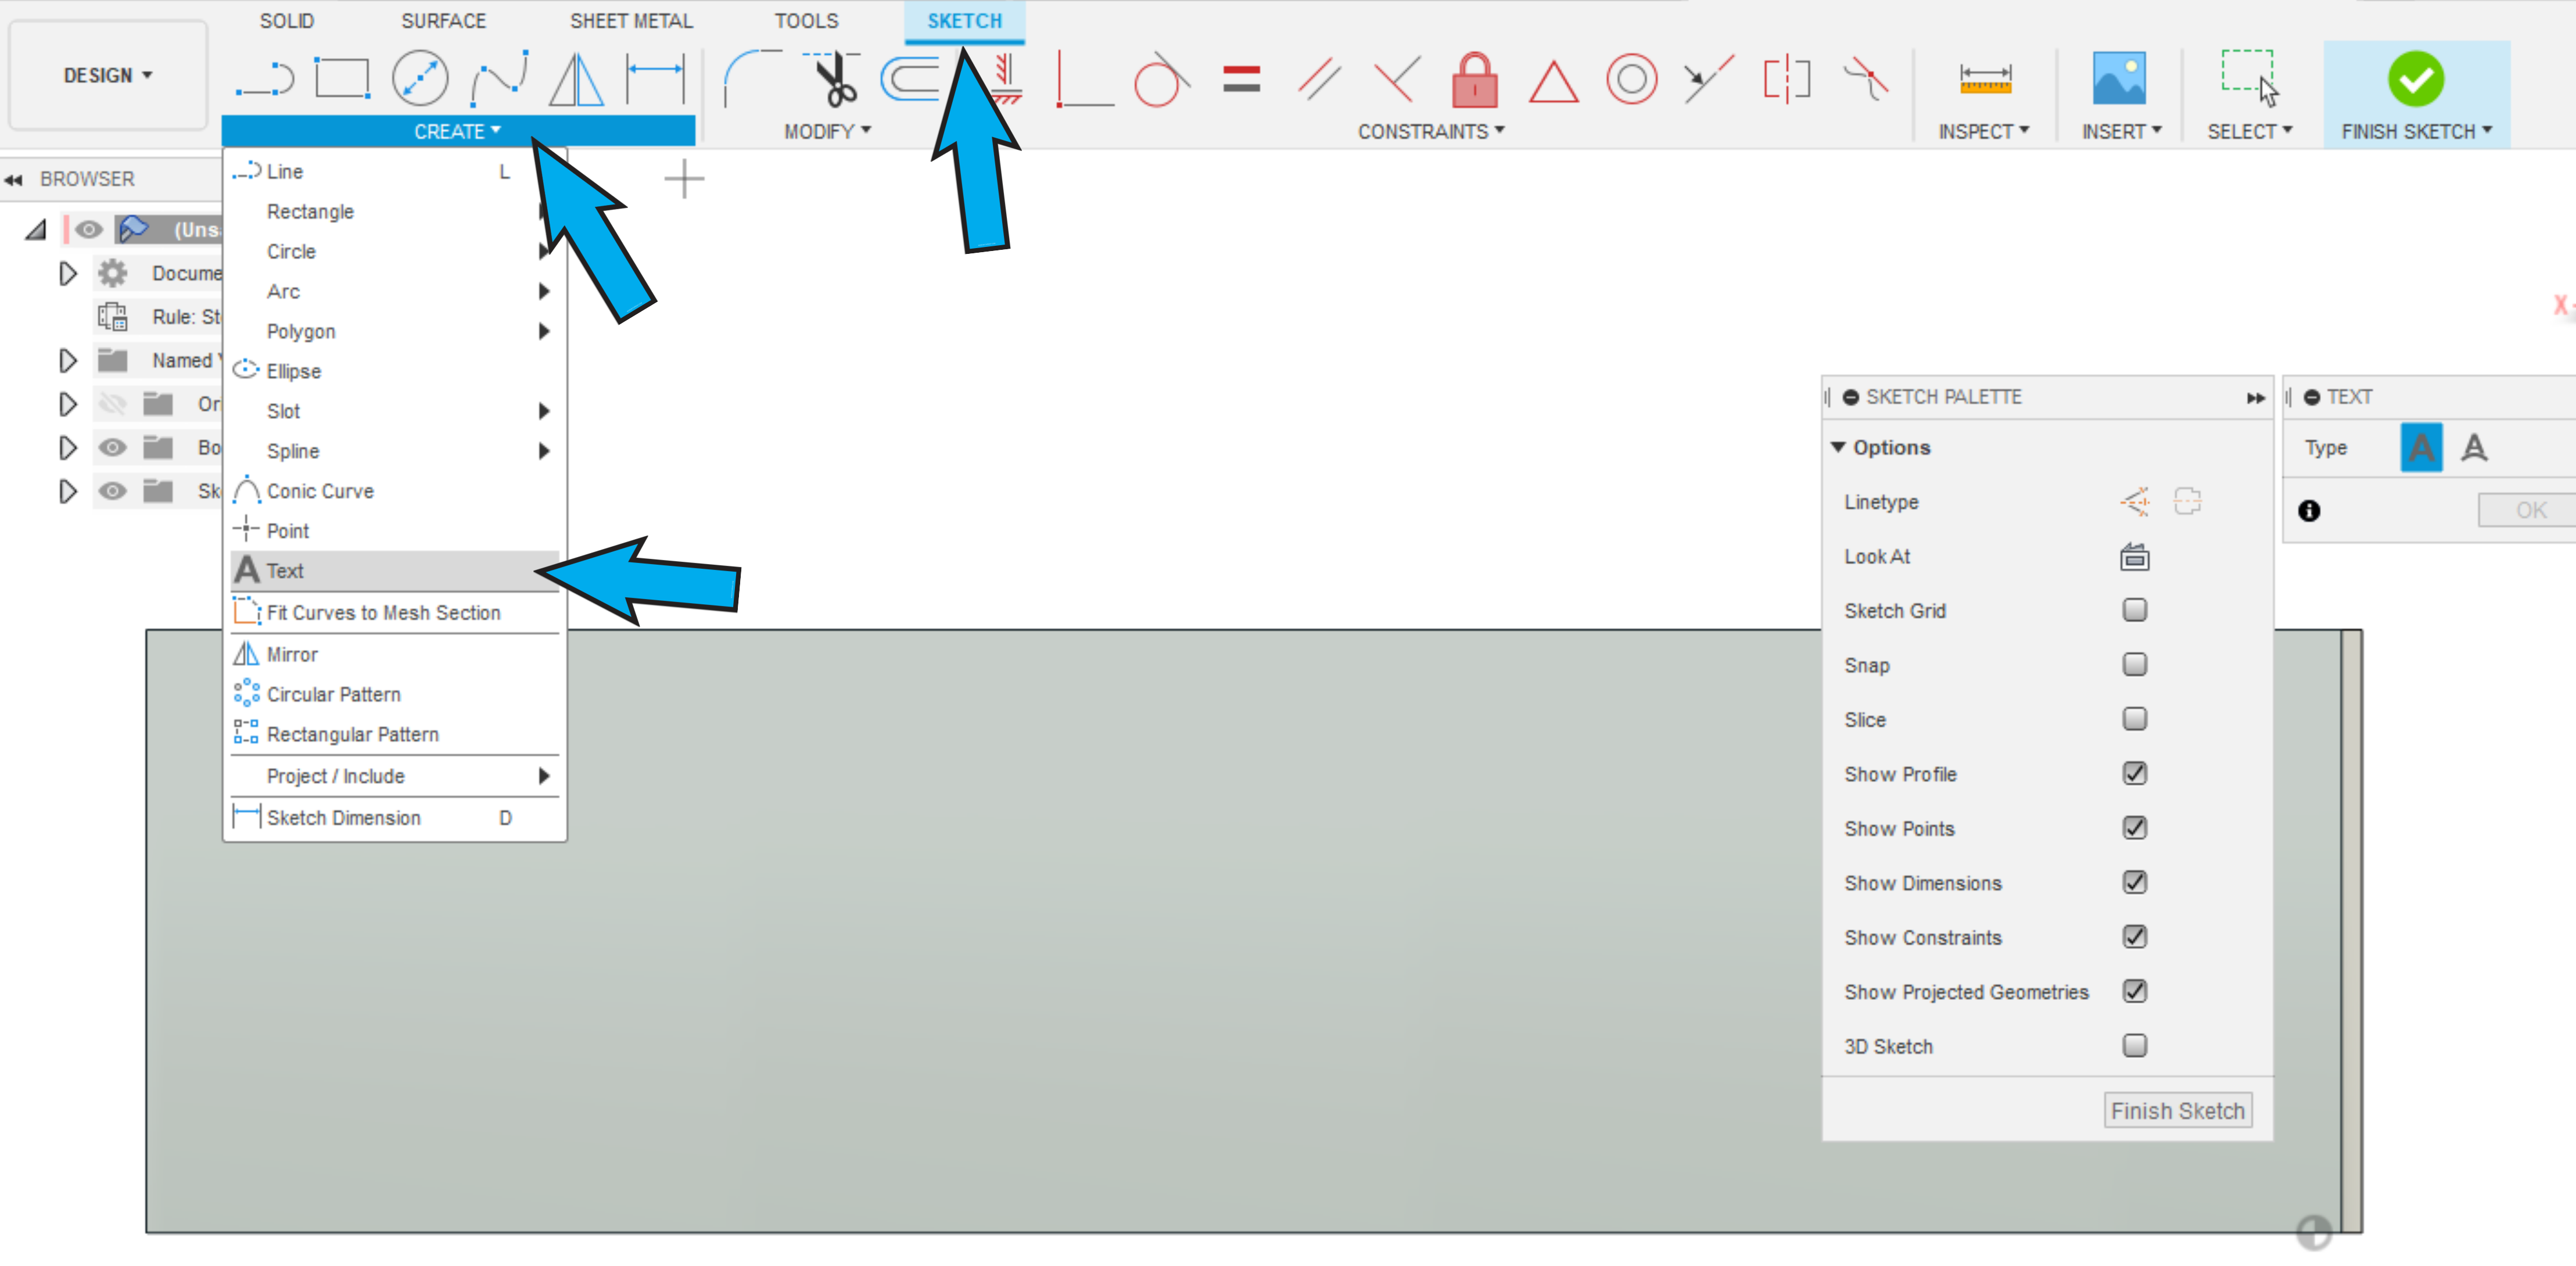Expand the Document Settings tree node
The image size is (2576, 1266).
click(x=68, y=273)
